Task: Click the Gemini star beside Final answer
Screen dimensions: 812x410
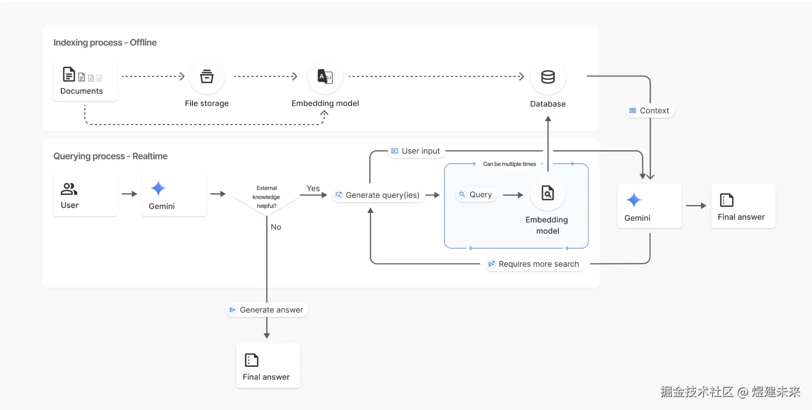Action: click(x=634, y=200)
